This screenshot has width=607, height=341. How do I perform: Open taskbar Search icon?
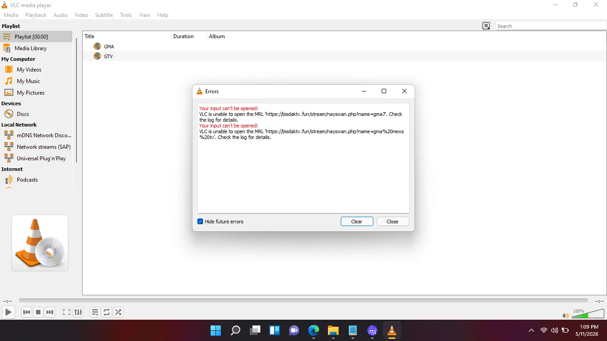[236, 330]
